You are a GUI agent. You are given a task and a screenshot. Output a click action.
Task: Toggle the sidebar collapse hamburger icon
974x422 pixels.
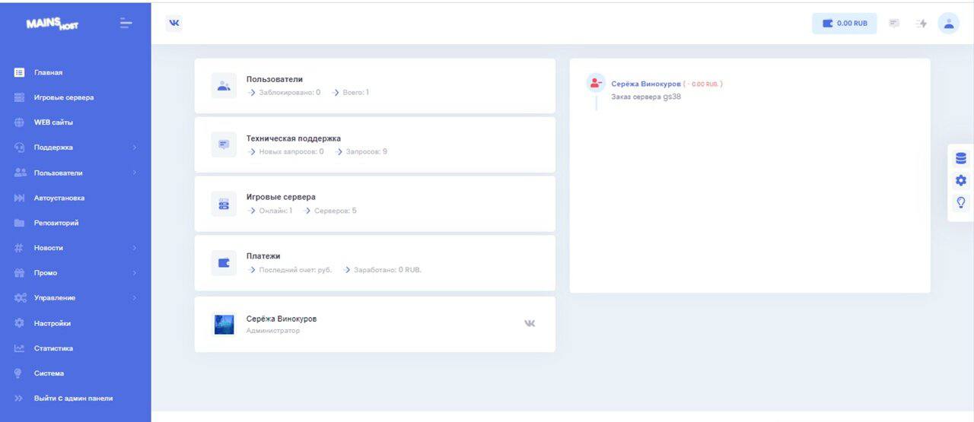(x=126, y=24)
